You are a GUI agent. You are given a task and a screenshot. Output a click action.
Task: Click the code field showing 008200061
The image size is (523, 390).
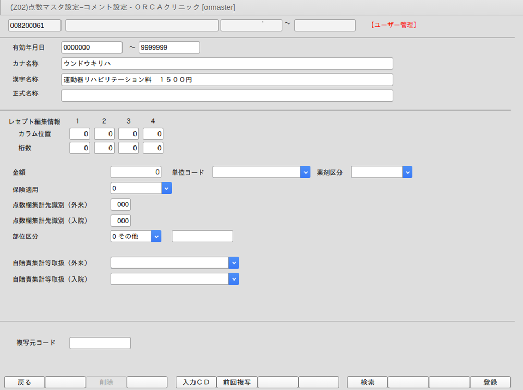[35, 26]
